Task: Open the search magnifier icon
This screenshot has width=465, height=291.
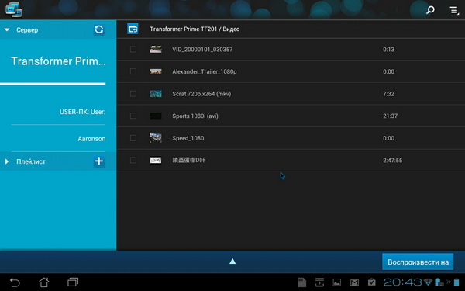Action: [x=430, y=10]
